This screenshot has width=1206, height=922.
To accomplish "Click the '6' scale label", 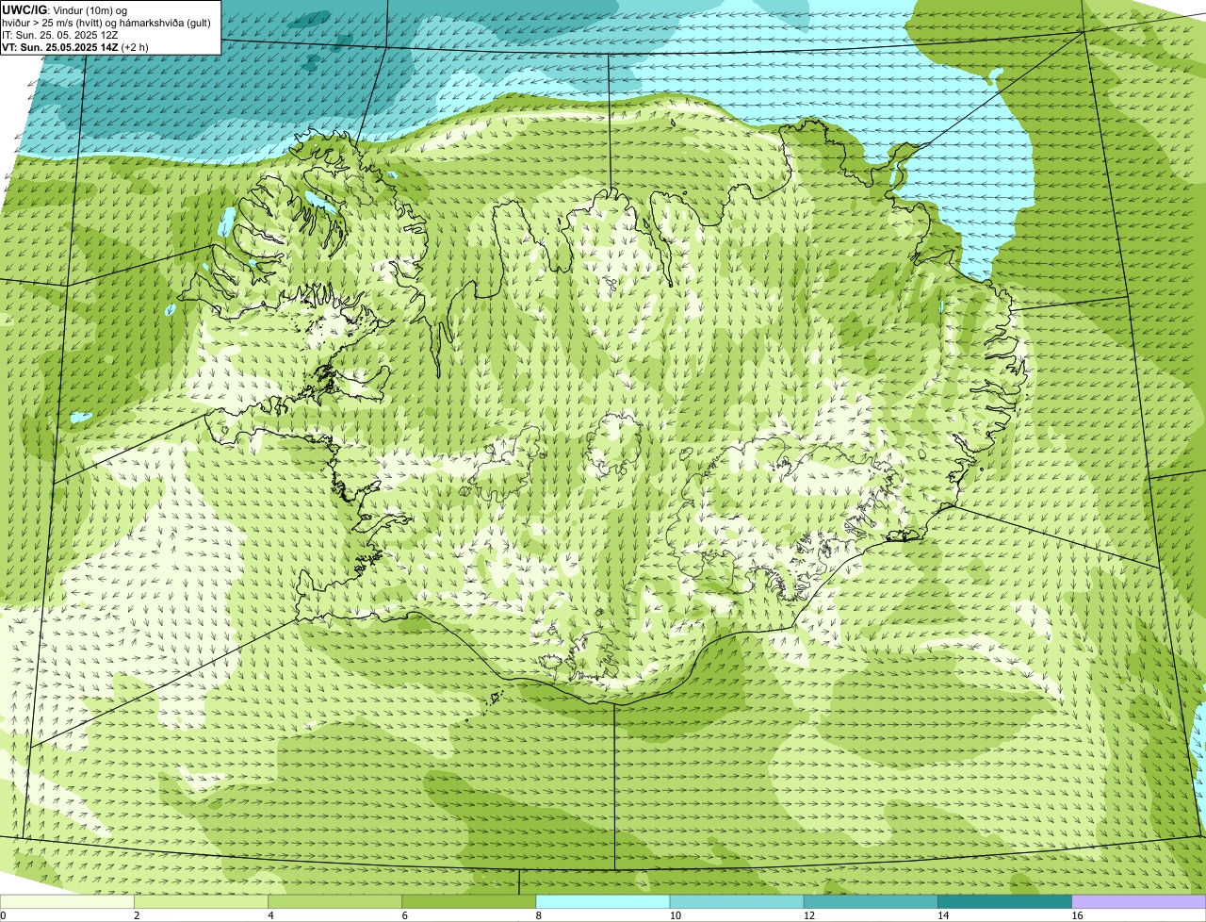I will tap(404, 915).
